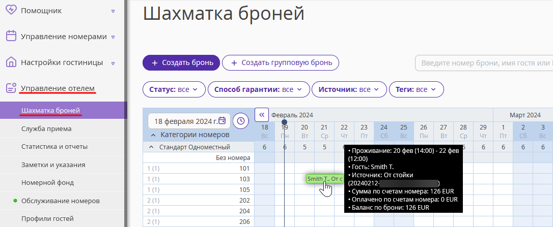Click the Smith T. booking bar
The height and width of the screenshot is (227, 553).
(325, 179)
